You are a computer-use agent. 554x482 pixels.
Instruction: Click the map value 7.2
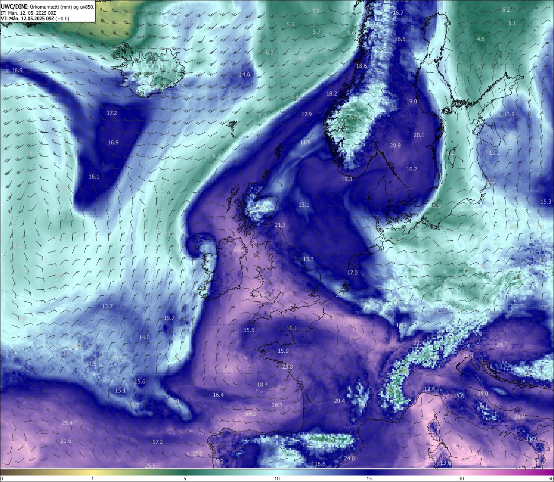point(316,11)
